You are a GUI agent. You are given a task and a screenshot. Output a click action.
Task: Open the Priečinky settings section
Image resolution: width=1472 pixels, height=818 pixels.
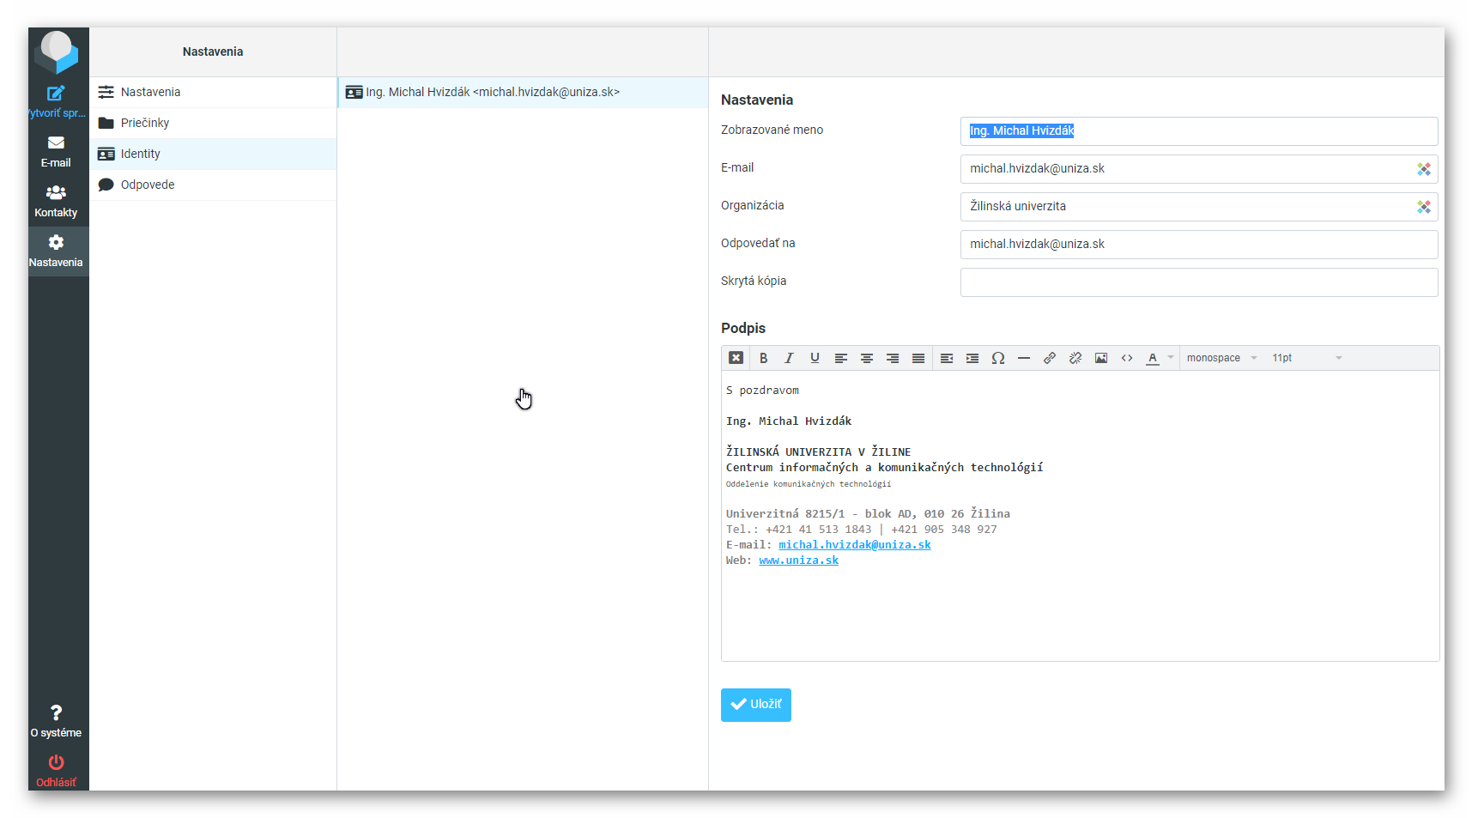point(145,123)
